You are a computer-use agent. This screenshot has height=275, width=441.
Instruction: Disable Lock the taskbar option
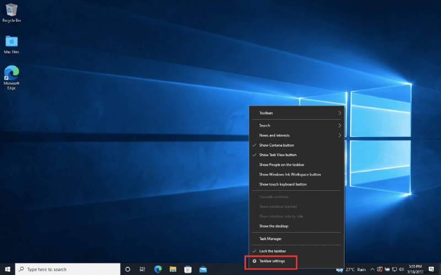point(272,251)
